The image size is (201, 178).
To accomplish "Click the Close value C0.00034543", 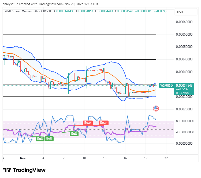I will [x=124, y=11].
